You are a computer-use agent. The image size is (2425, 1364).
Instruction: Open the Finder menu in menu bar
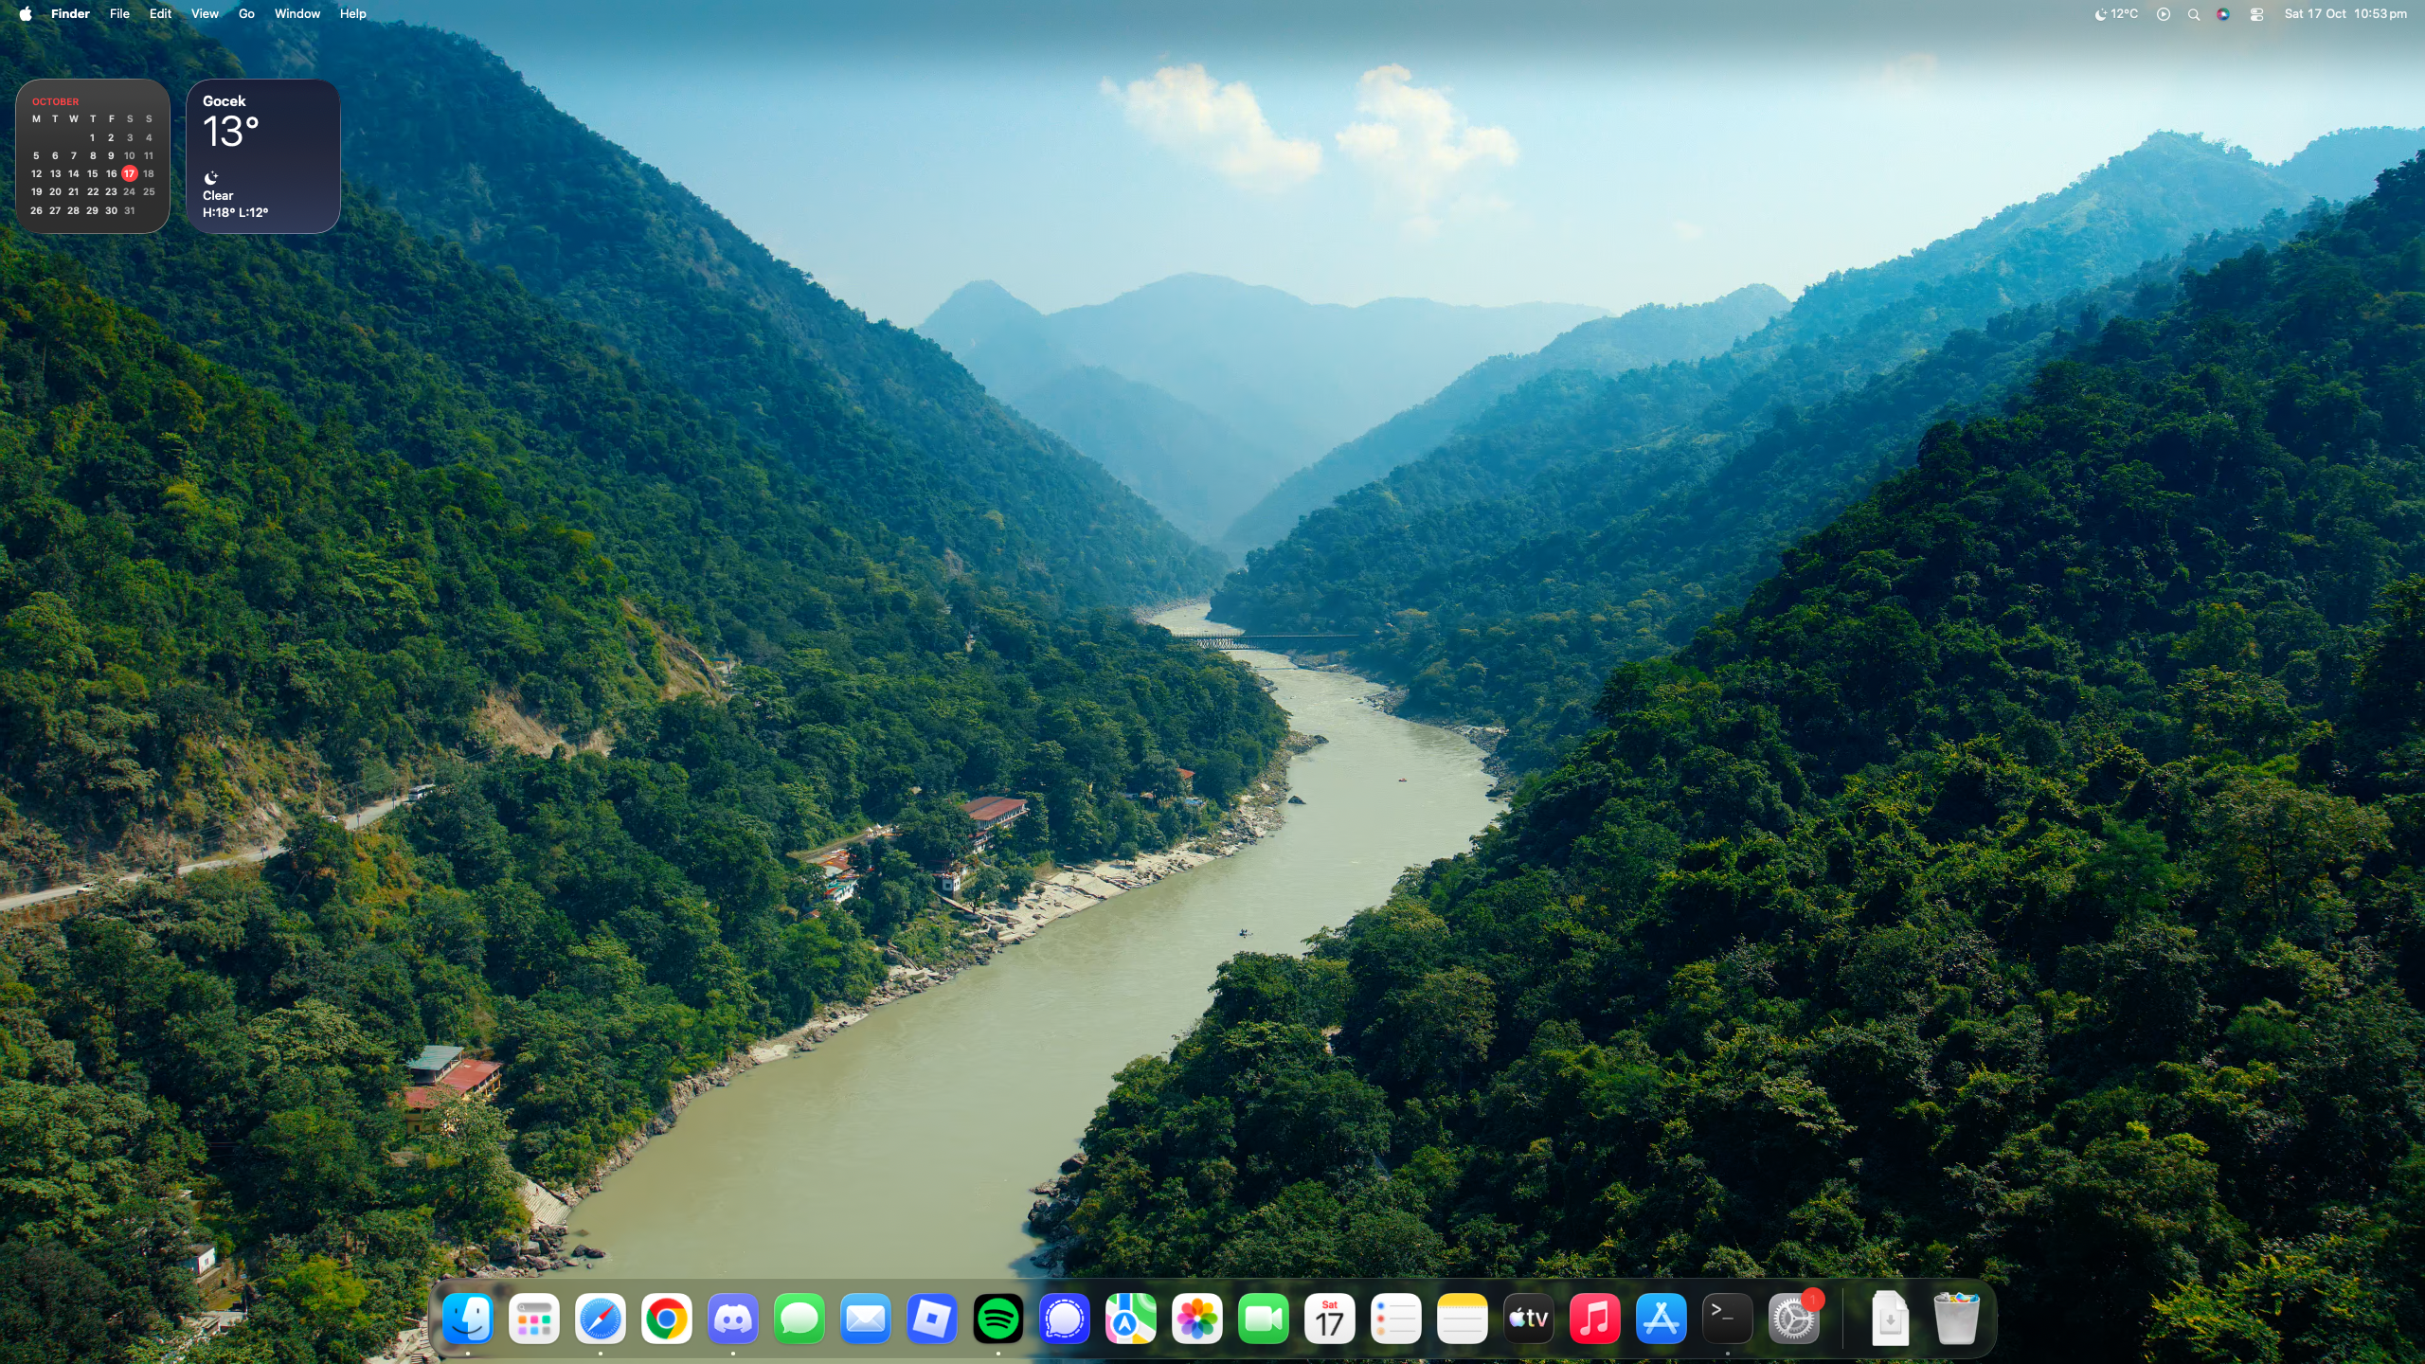coord(70,13)
